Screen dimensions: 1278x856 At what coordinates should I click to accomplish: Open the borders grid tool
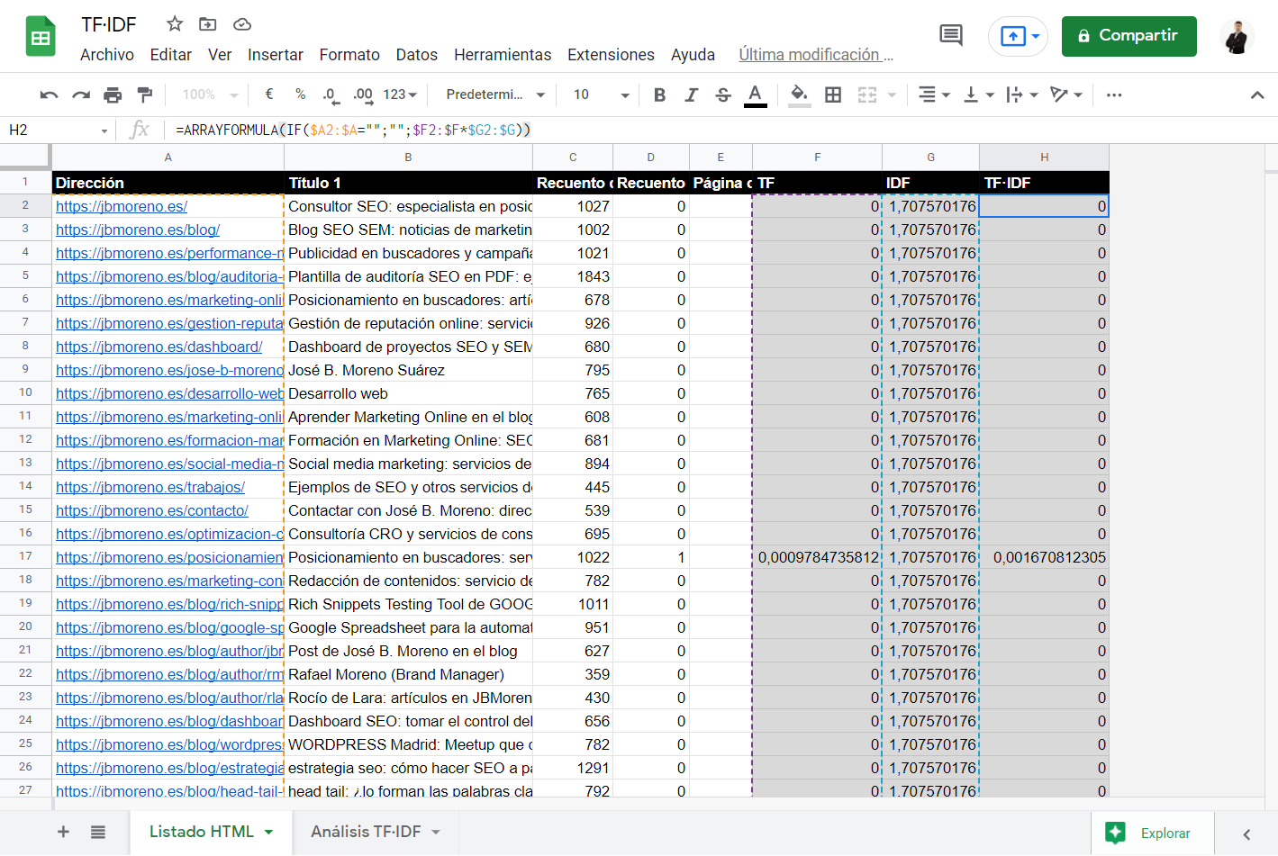coord(833,95)
